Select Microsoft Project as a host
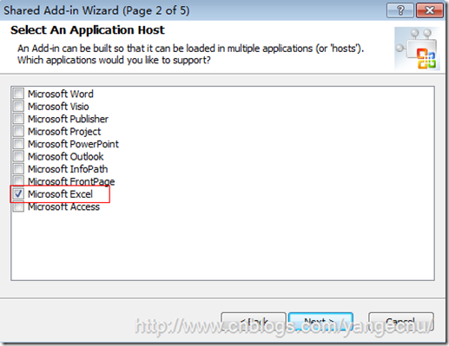This screenshot has width=449, height=346. coord(18,131)
